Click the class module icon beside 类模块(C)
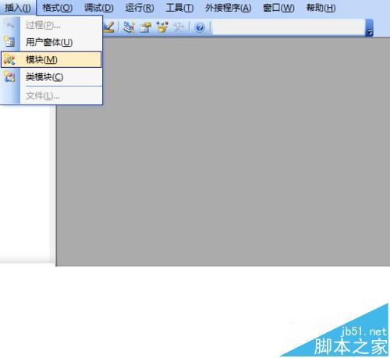The width and height of the screenshot is (390, 358). (9, 77)
